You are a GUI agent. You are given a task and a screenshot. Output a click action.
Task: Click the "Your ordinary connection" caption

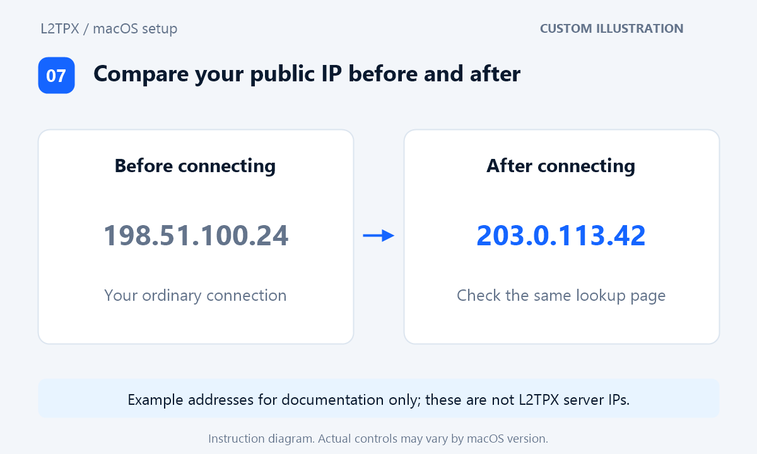(195, 295)
